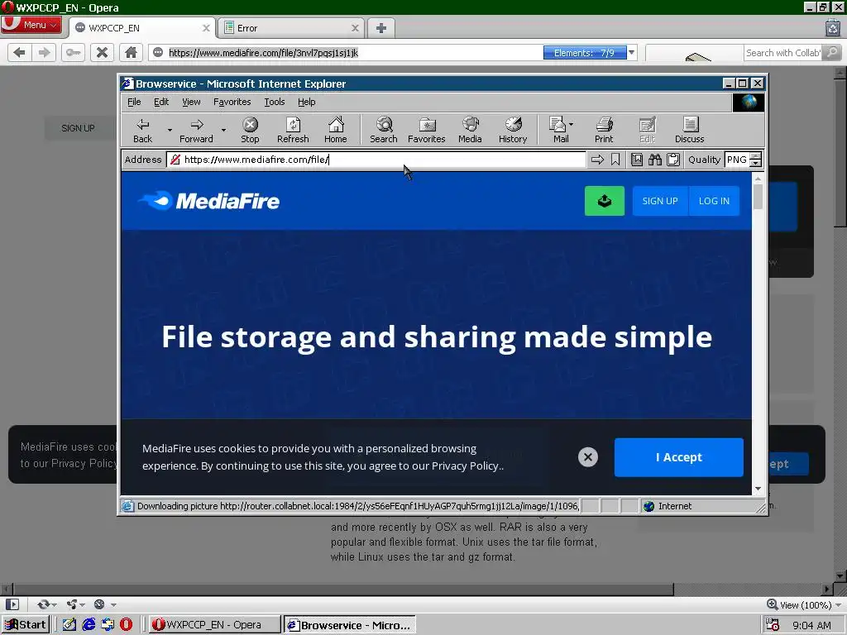Expand Opera status bar sync dropdown

tap(54, 604)
